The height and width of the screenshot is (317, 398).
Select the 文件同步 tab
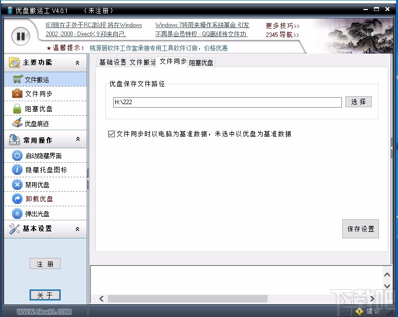172,62
